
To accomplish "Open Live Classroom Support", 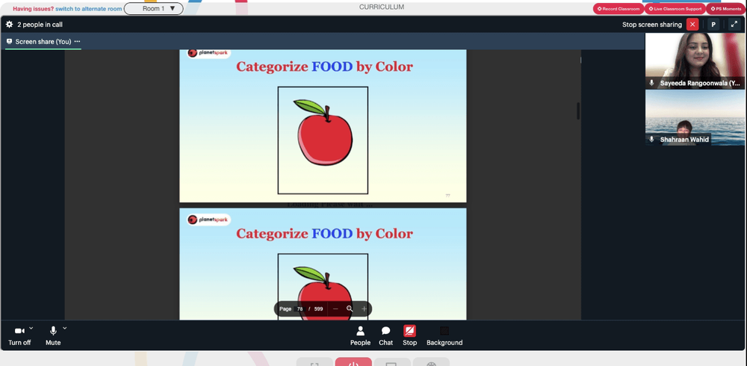I will [x=675, y=8].
